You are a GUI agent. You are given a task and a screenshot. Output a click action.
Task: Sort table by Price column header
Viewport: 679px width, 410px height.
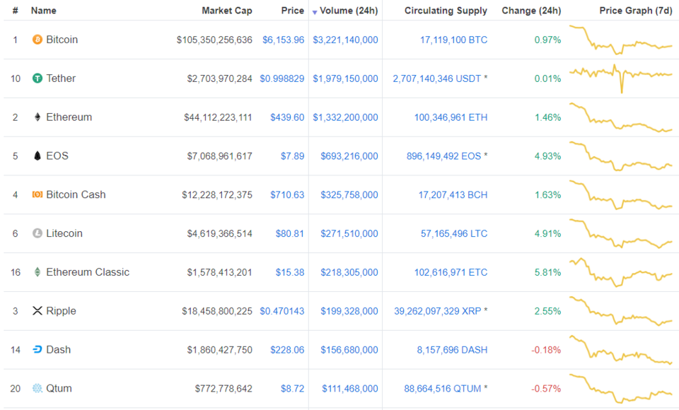(x=293, y=11)
